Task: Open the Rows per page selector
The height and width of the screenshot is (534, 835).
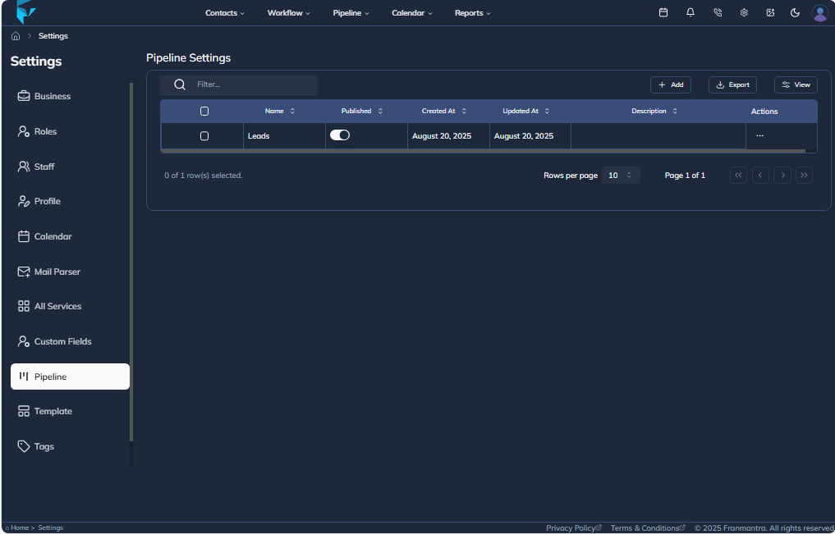Action: (x=621, y=175)
